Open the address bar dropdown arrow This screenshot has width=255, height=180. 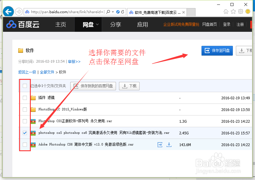[x=113, y=12]
